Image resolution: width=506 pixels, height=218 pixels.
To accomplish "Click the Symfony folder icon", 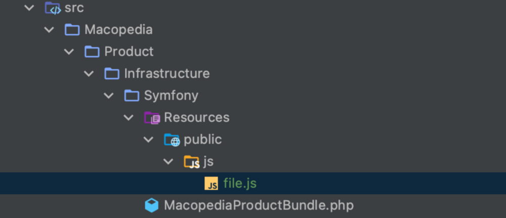I will click(132, 96).
